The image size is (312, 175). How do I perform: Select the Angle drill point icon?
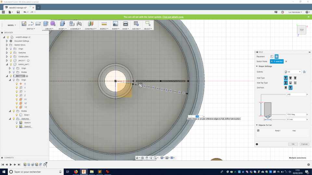point(291,87)
